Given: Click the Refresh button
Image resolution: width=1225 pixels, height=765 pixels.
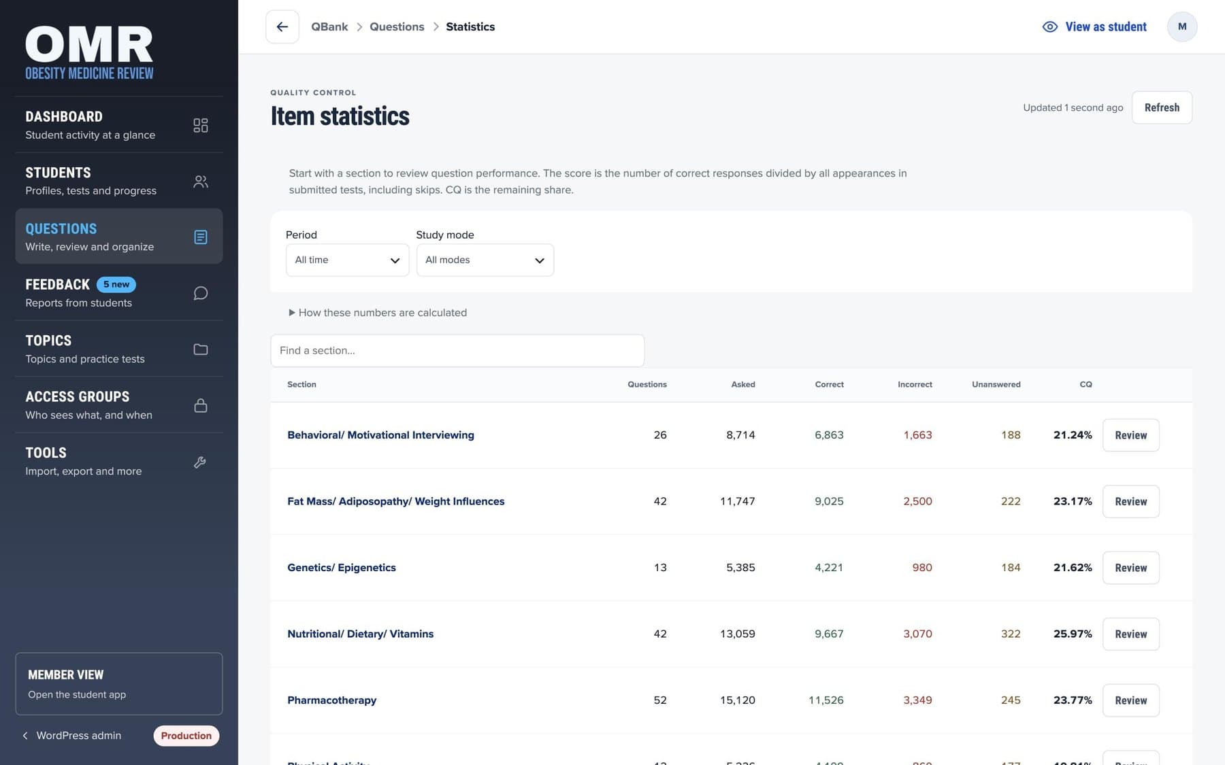Looking at the screenshot, I should (x=1162, y=107).
